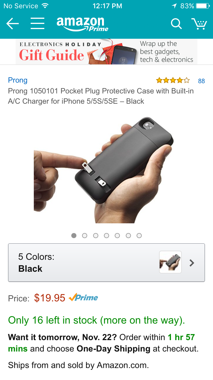Select the fourth image page dot
Image resolution: width=213 pixels, height=380 pixels.
(x=106, y=236)
